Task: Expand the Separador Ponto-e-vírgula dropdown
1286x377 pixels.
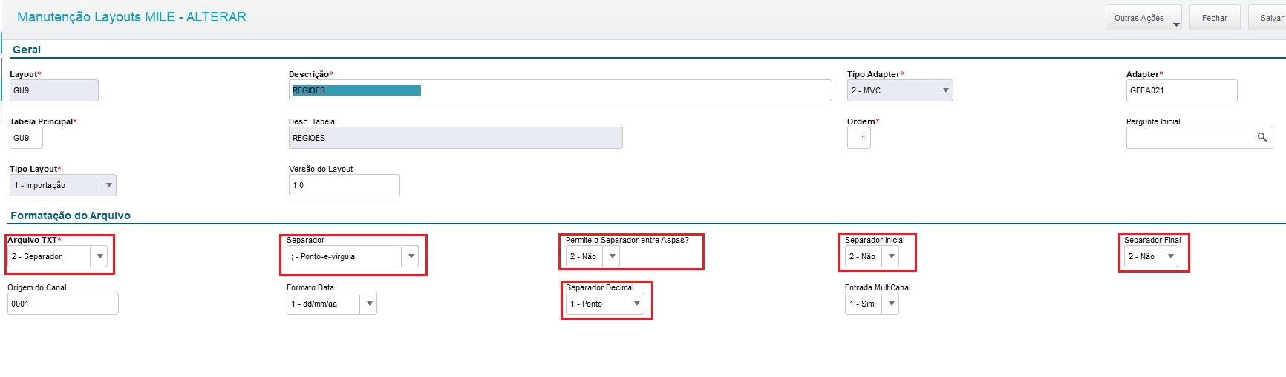Action: pos(353,256)
